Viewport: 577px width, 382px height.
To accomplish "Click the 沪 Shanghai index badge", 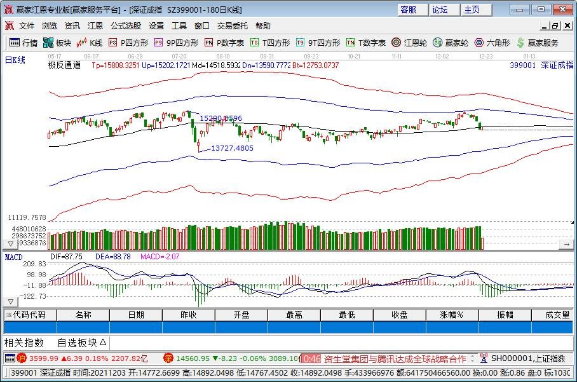I will 22,358.
